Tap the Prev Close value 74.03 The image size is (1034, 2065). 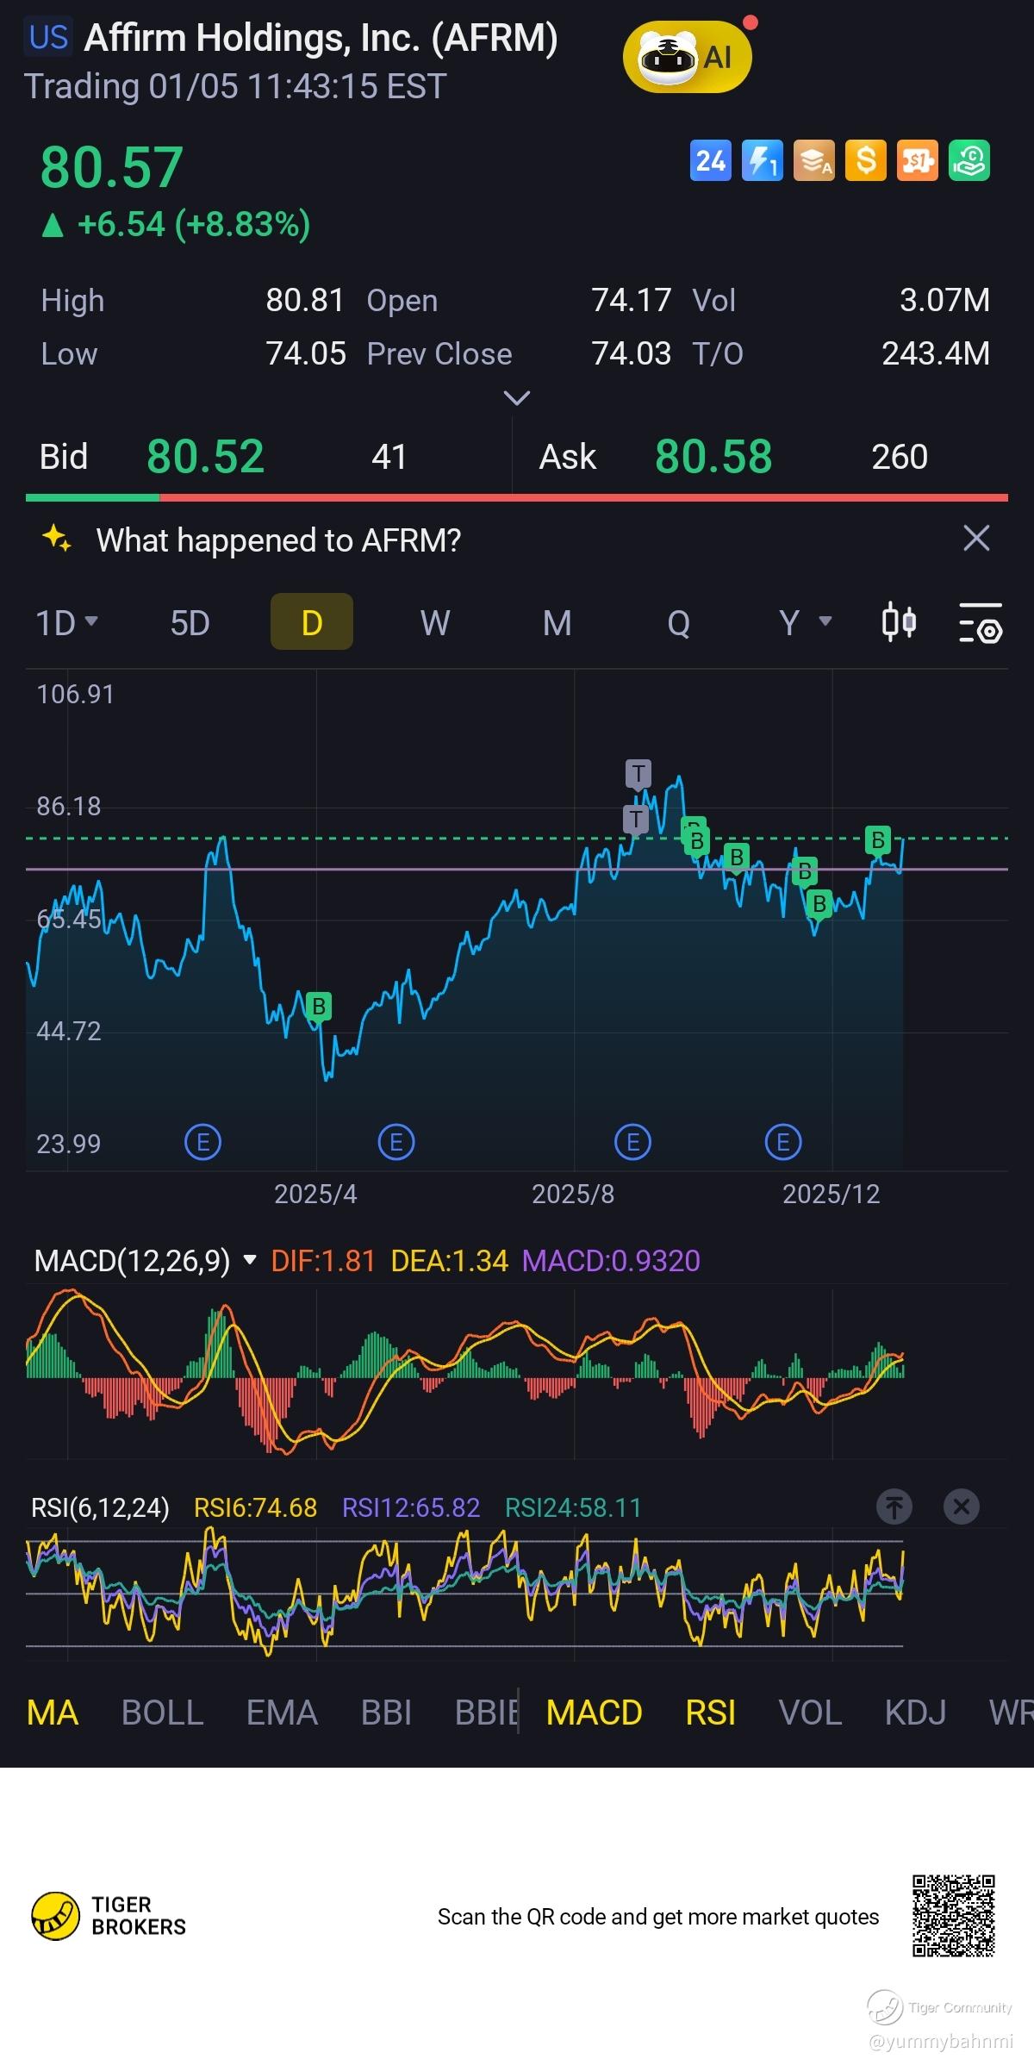(631, 353)
